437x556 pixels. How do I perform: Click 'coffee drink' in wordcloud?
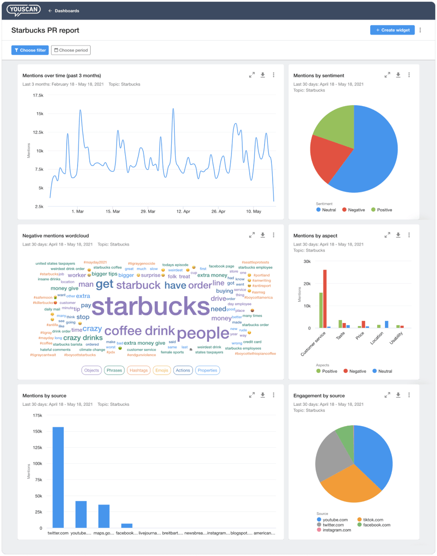pyautogui.click(x=140, y=331)
